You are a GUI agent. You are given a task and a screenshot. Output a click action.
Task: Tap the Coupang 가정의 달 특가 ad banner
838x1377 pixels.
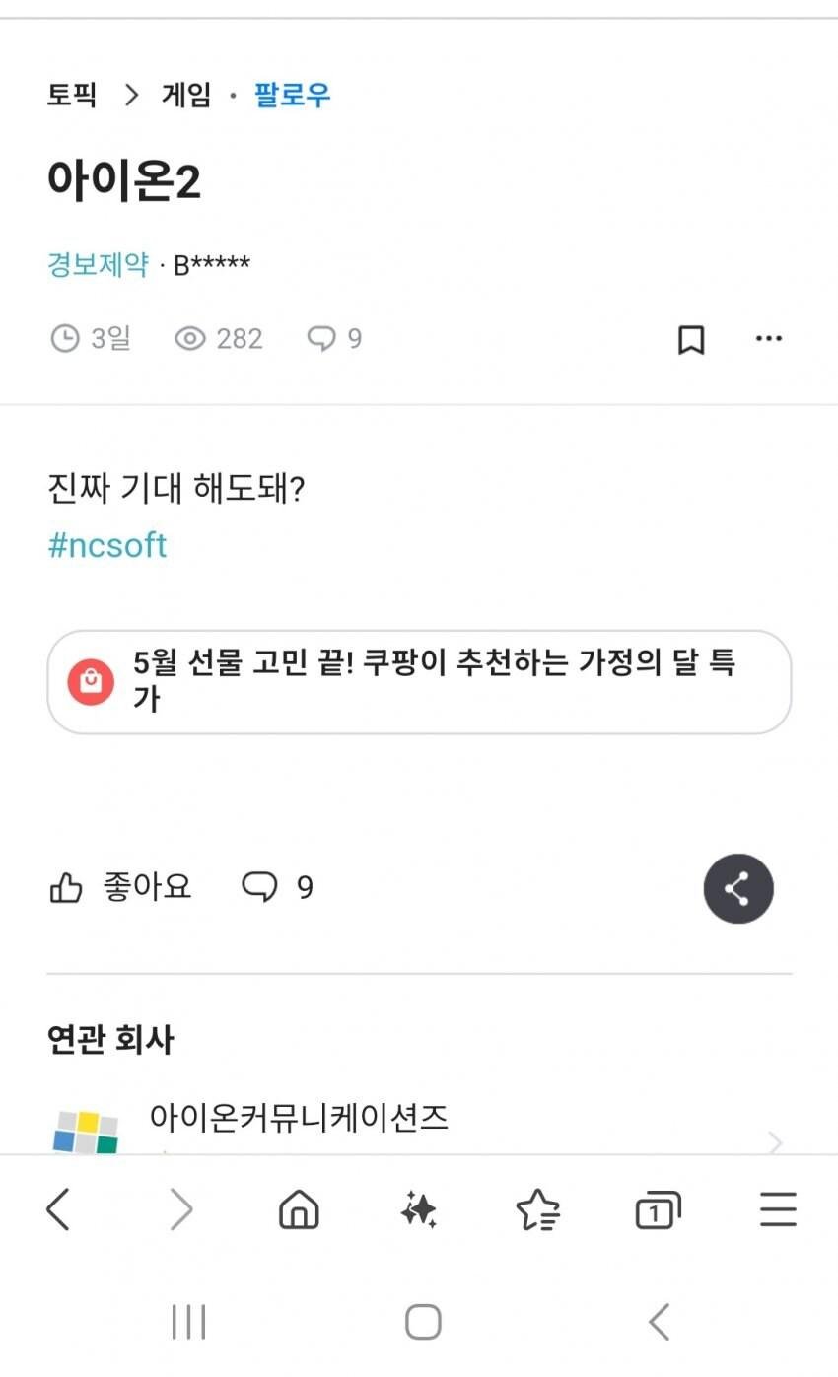[x=419, y=681]
